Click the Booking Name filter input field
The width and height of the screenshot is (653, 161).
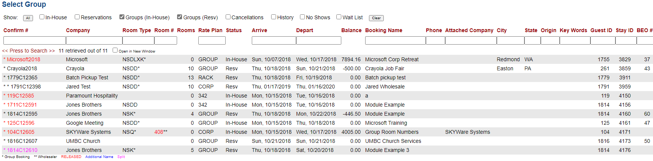395,40
